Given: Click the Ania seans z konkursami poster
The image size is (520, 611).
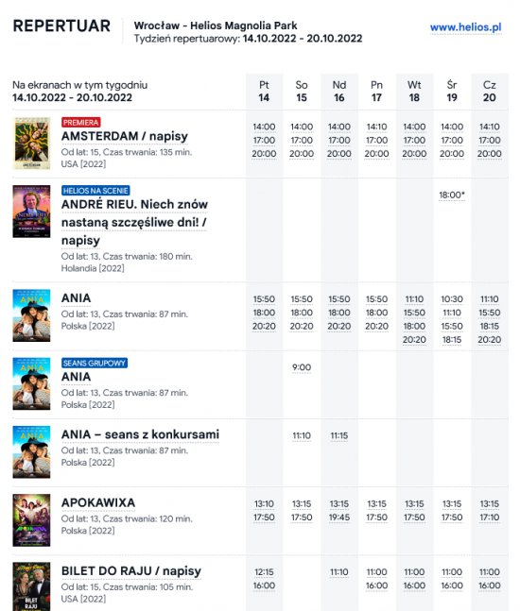Looking at the screenshot, I should click(31, 452).
